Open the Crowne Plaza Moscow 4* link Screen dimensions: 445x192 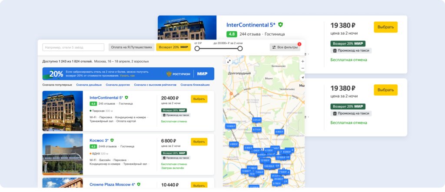pyautogui.click(x=113, y=184)
